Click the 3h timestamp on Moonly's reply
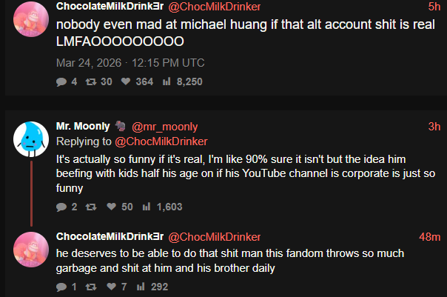 [x=434, y=127]
